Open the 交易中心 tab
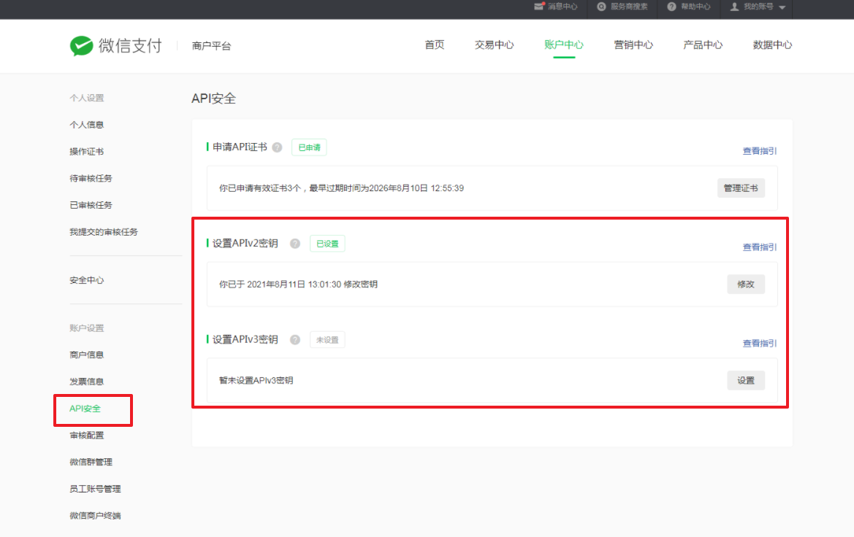 (x=494, y=45)
